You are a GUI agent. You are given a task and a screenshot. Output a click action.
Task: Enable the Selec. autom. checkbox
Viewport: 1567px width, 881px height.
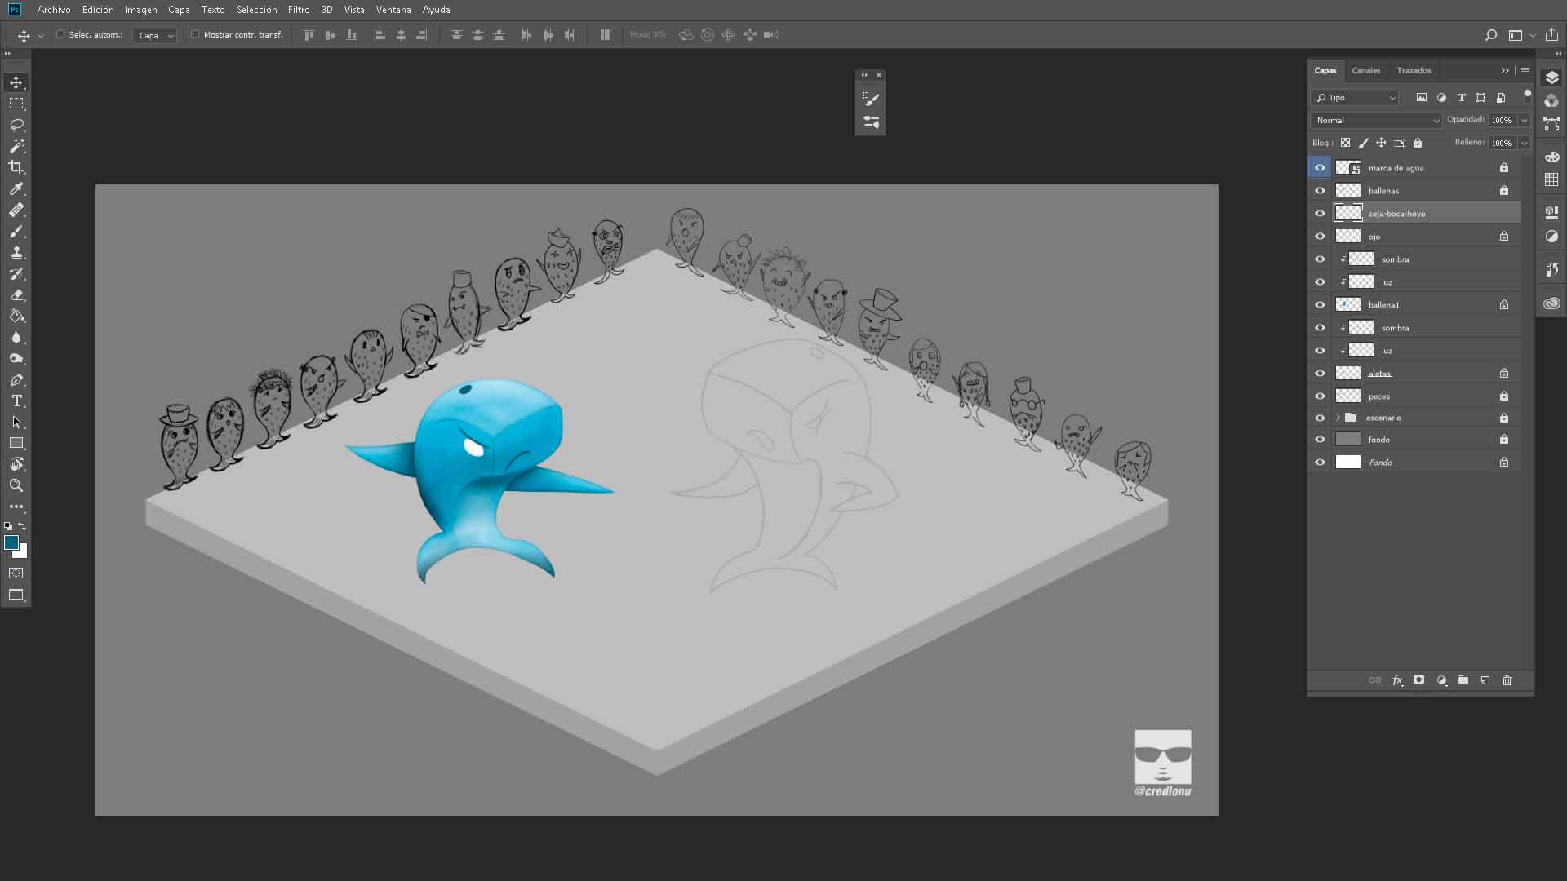[x=60, y=34]
